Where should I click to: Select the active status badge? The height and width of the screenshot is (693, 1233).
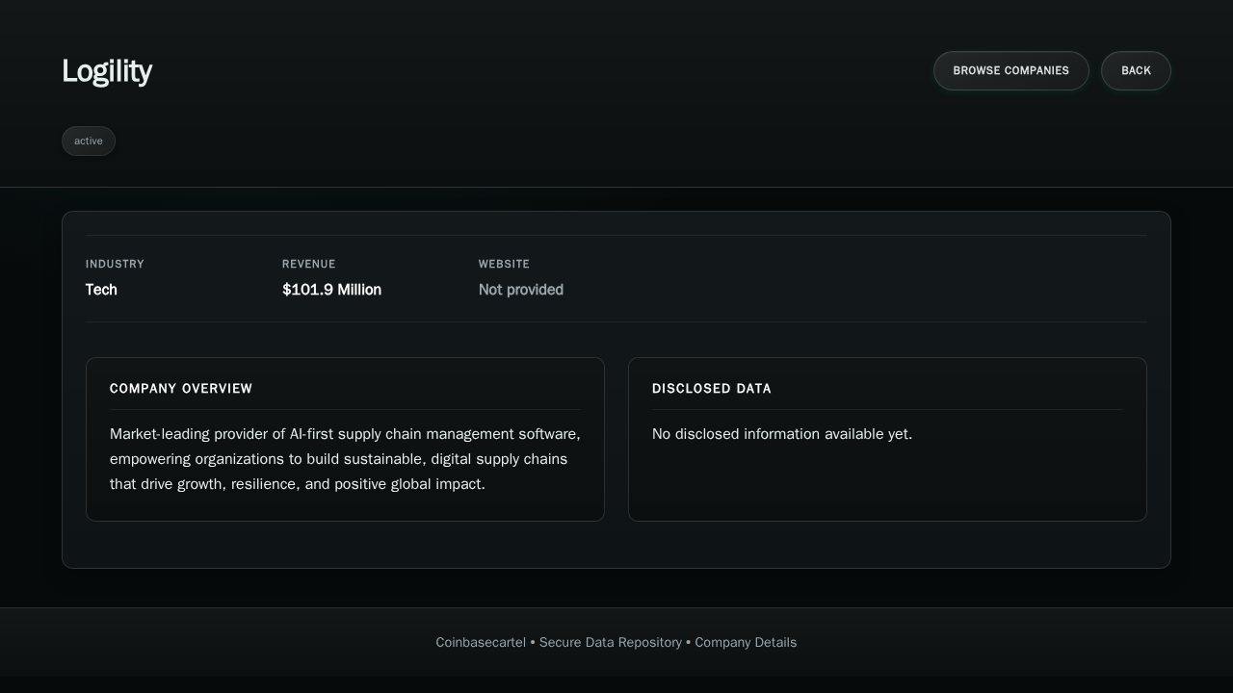pyautogui.click(x=89, y=141)
